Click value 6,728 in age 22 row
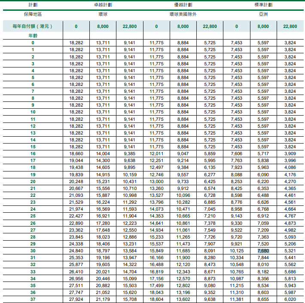 210,195
